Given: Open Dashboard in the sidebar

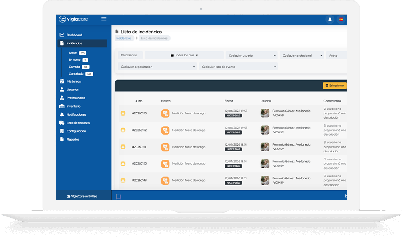Looking at the screenshot, I should tap(74, 35).
